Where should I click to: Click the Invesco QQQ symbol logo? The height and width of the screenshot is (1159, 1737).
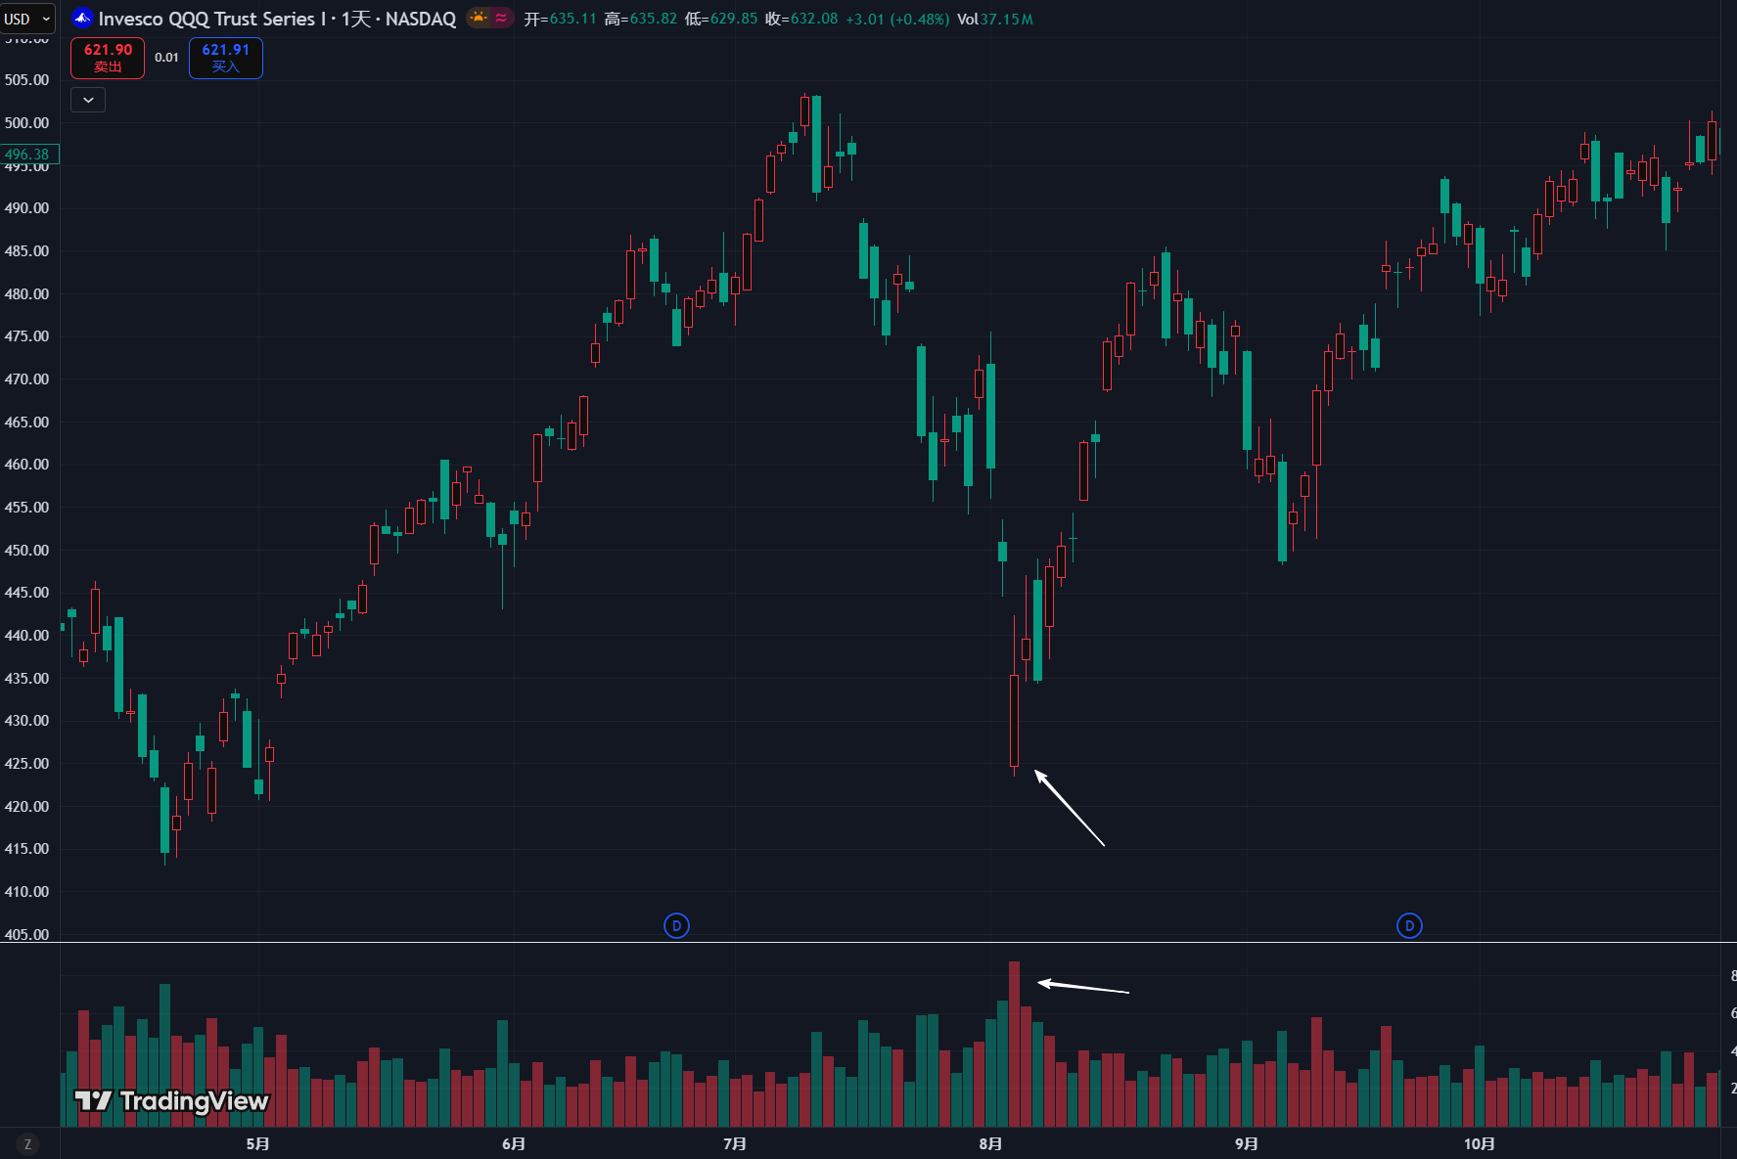[82, 19]
